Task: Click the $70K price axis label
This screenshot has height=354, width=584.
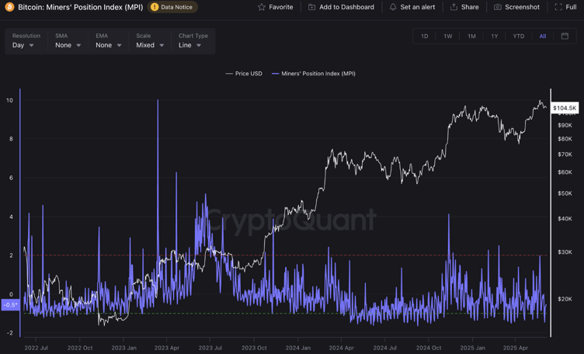Action: tap(565, 154)
